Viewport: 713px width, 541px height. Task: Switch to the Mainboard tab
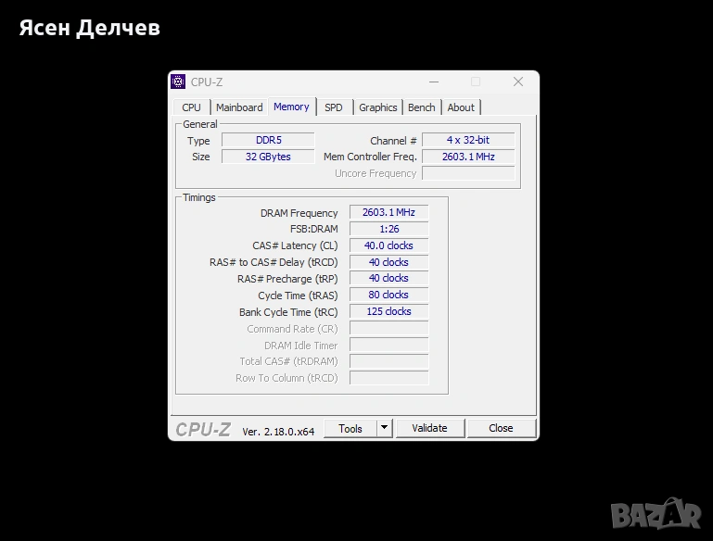click(x=239, y=107)
